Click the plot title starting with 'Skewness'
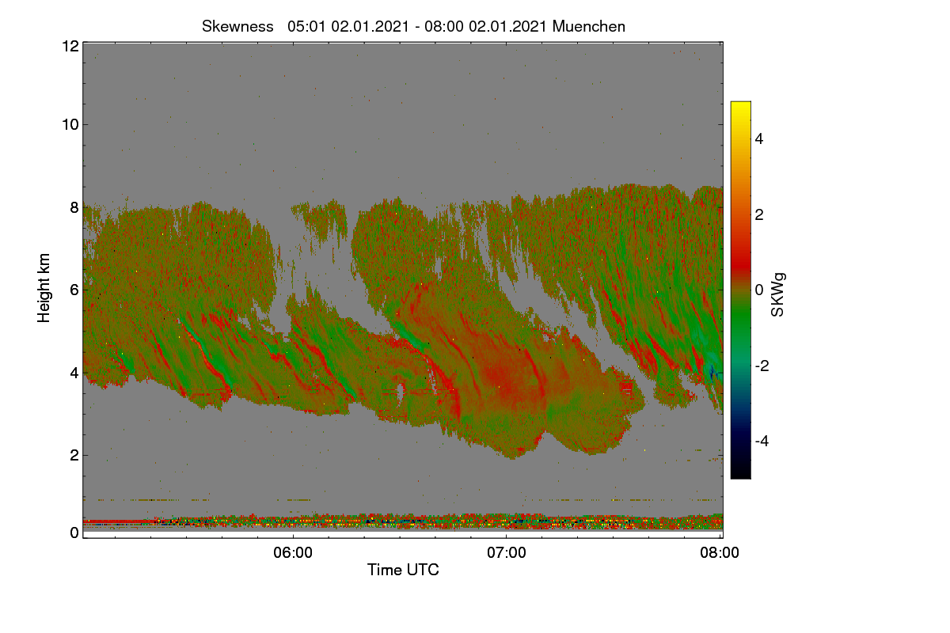The image size is (950, 633). click(x=413, y=26)
